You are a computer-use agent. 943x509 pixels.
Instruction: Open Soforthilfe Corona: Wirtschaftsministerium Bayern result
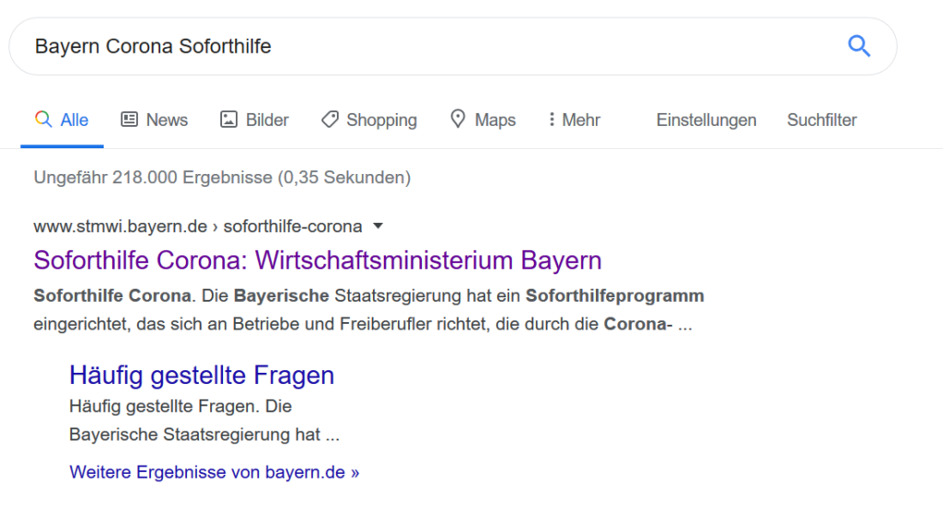pos(318,260)
